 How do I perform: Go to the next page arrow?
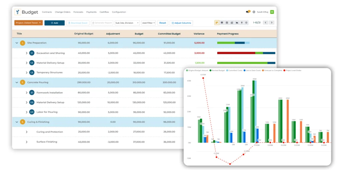(272, 23)
